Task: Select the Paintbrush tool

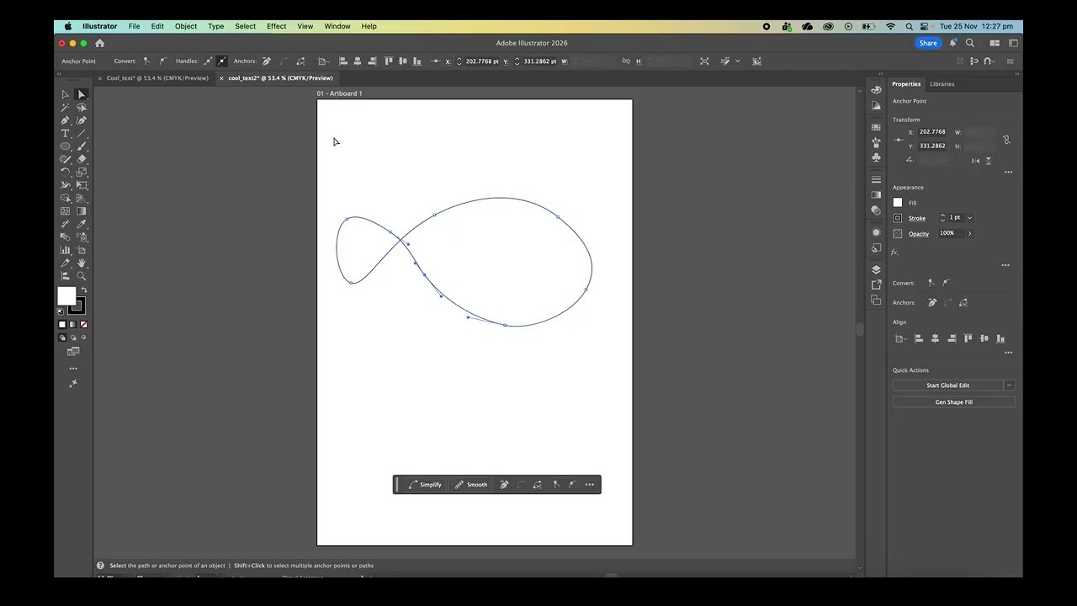Action: (x=82, y=146)
